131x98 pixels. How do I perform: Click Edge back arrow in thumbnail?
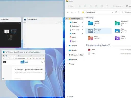(x=4, y=58)
